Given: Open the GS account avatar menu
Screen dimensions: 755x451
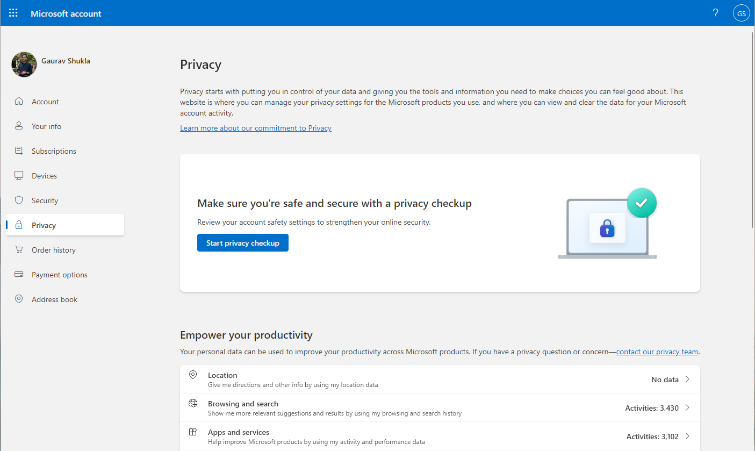Looking at the screenshot, I should (741, 12).
